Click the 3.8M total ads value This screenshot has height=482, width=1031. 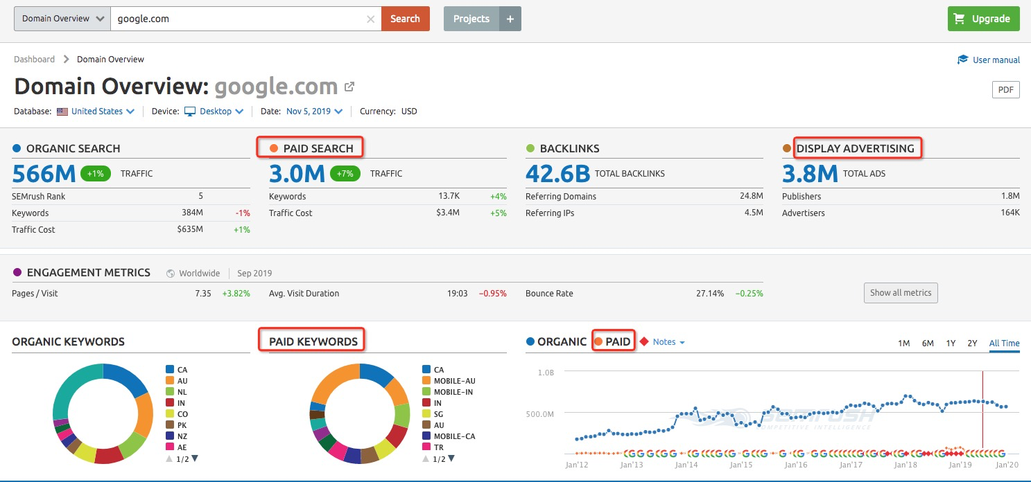[x=810, y=173]
